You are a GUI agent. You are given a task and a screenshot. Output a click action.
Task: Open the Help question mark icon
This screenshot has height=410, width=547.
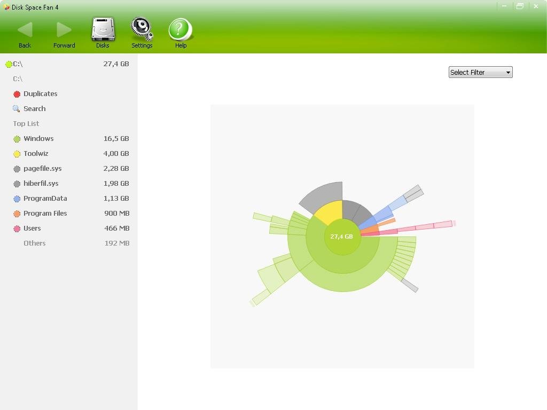coord(181,29)
